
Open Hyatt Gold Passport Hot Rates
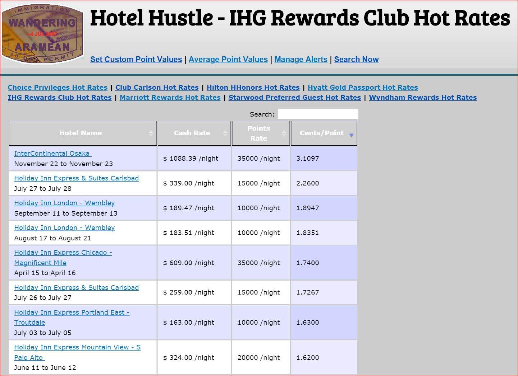(x=362, y=88)
